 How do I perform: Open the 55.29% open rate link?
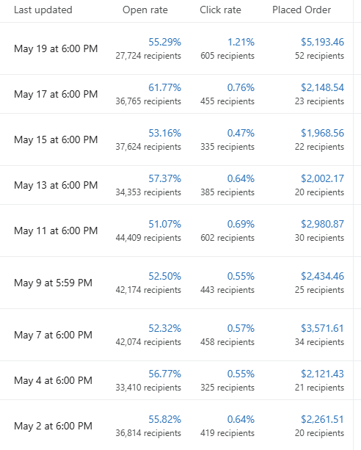(x=164, y=42)
